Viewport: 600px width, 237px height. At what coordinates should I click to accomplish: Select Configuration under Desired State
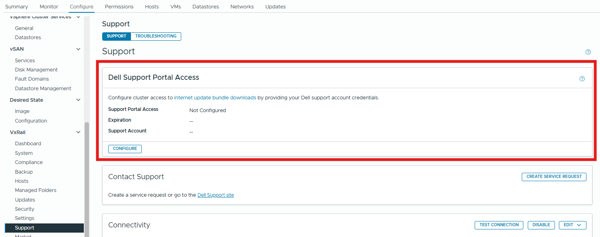[31, 121]
